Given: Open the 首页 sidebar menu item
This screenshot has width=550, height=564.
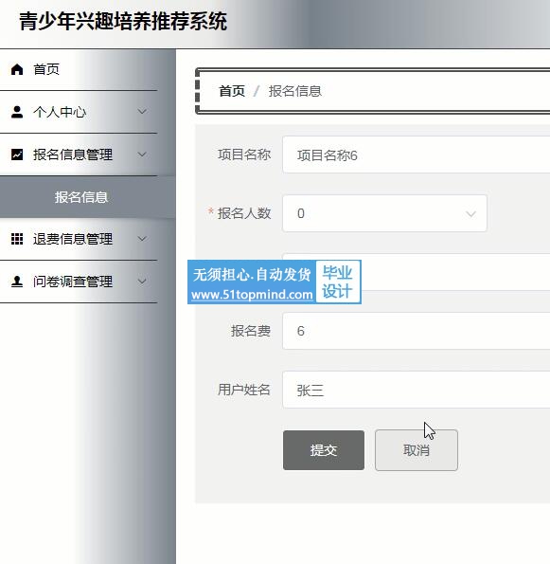Looking at the screenshot, I should (79, 69).
